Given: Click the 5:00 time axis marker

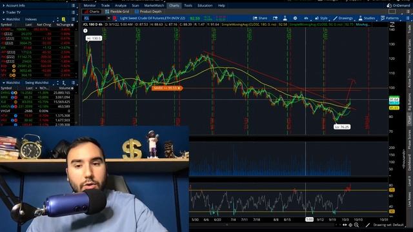Looking at the screenshot, I should click(x=309, y=219).
